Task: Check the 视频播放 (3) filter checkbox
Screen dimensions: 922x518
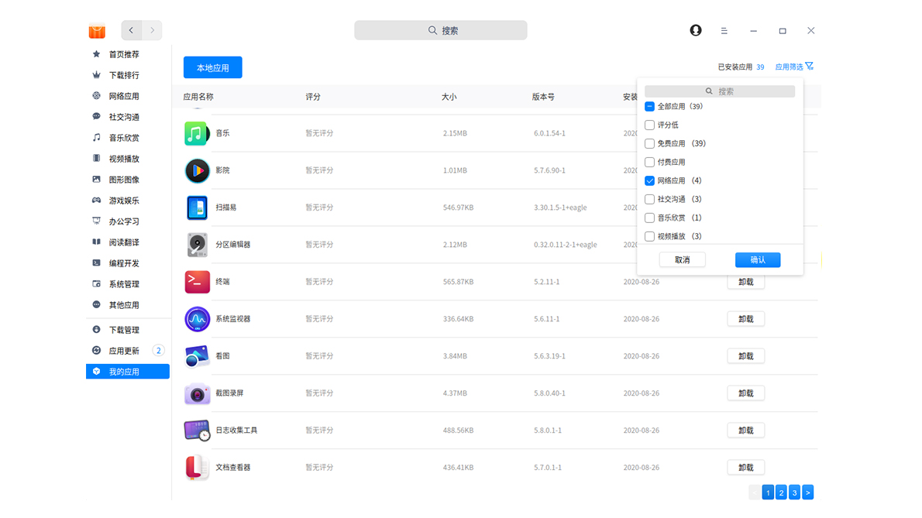Action: [x=650, y=237]
